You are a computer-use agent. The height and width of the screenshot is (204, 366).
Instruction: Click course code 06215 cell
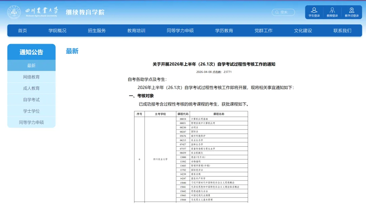183,140
